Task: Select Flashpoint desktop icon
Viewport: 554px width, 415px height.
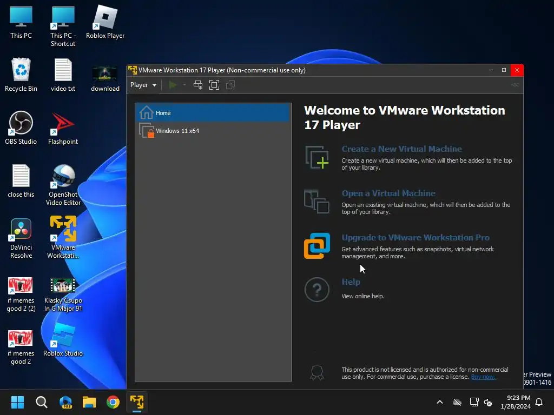Action: point(63,129)
